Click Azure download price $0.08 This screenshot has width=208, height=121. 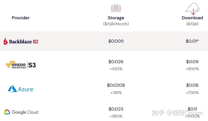(192, 85)
